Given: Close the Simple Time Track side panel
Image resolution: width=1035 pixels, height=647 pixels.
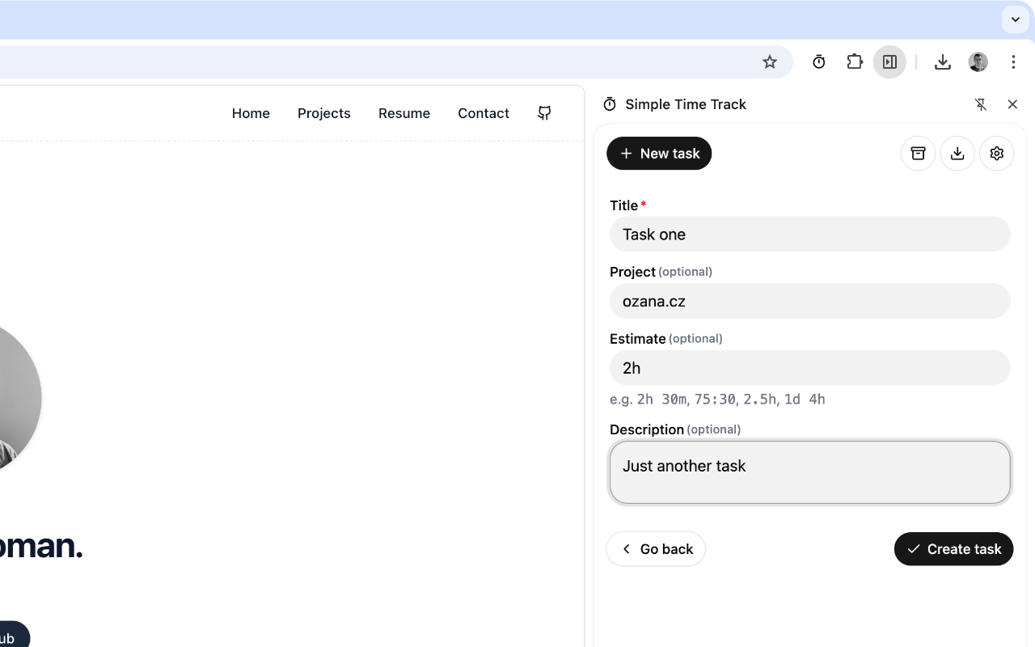Looking at the screenshot, I should point(1012,104).
